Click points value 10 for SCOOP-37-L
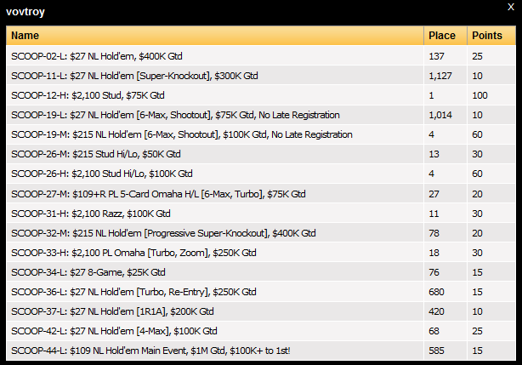 tap(478, 311)
